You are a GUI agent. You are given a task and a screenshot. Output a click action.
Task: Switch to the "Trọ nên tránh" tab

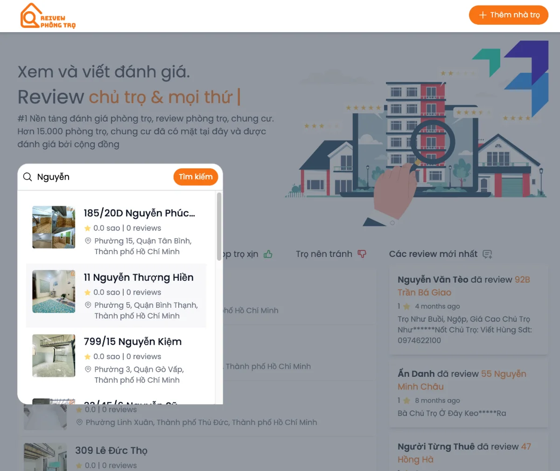click(x=324, y=254)
